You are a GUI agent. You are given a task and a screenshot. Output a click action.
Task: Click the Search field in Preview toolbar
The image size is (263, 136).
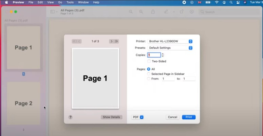click(229, 12)
